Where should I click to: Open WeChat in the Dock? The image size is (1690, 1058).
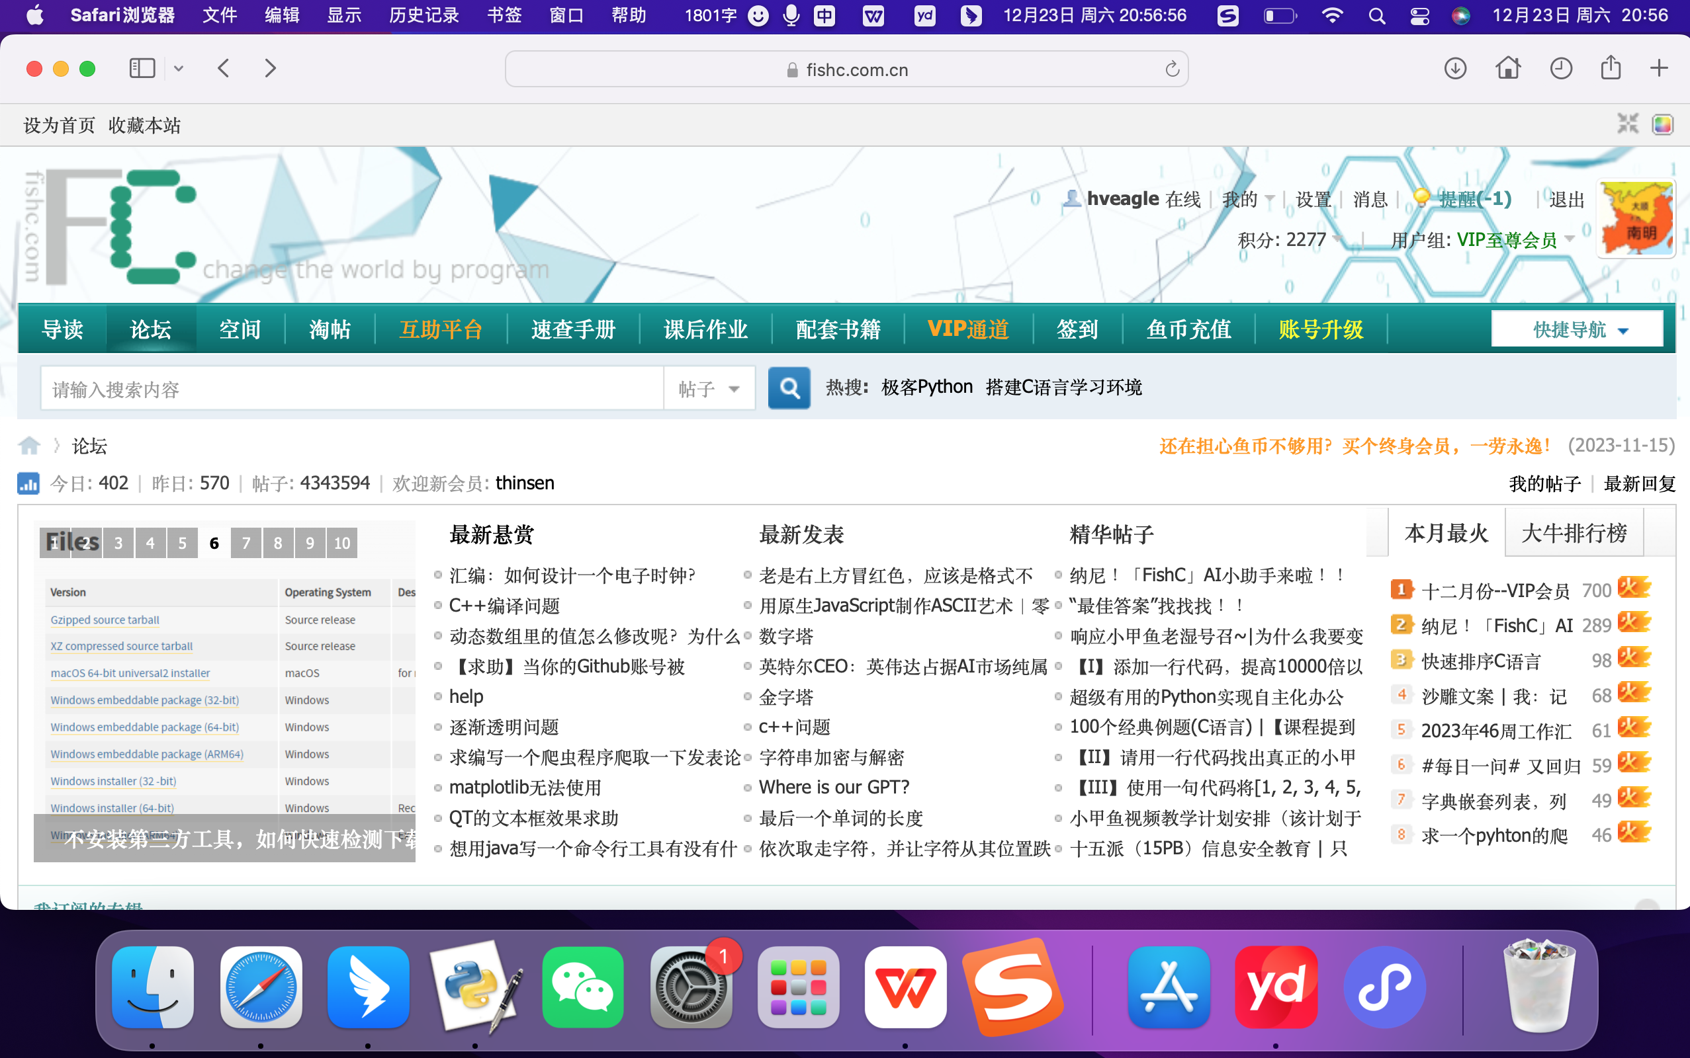tap(583, 987)
